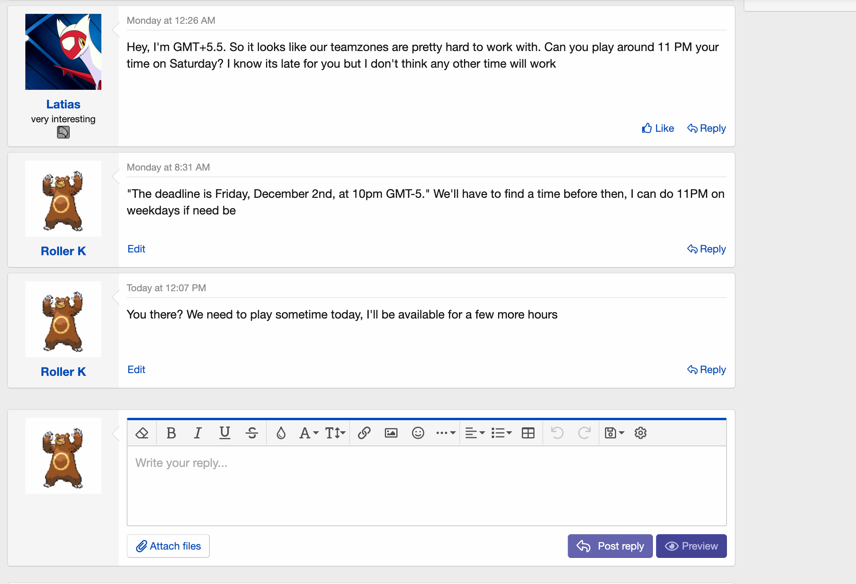Toggle bold formatting in editor
856x584 pixels.
click(x=171, y=433)
